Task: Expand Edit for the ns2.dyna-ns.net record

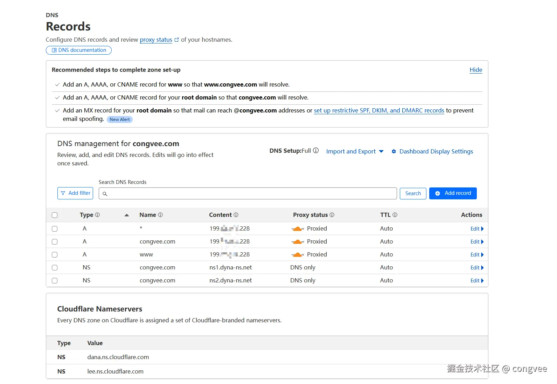Action: click(x=477, y=281)
